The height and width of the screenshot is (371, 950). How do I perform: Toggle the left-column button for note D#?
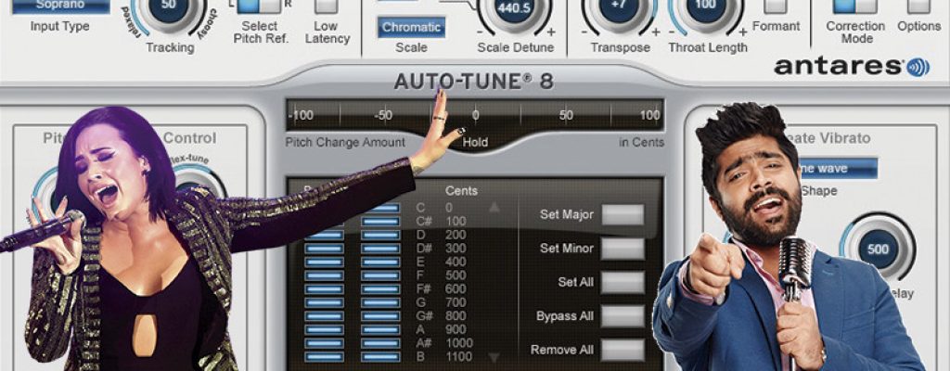point(324,249)
